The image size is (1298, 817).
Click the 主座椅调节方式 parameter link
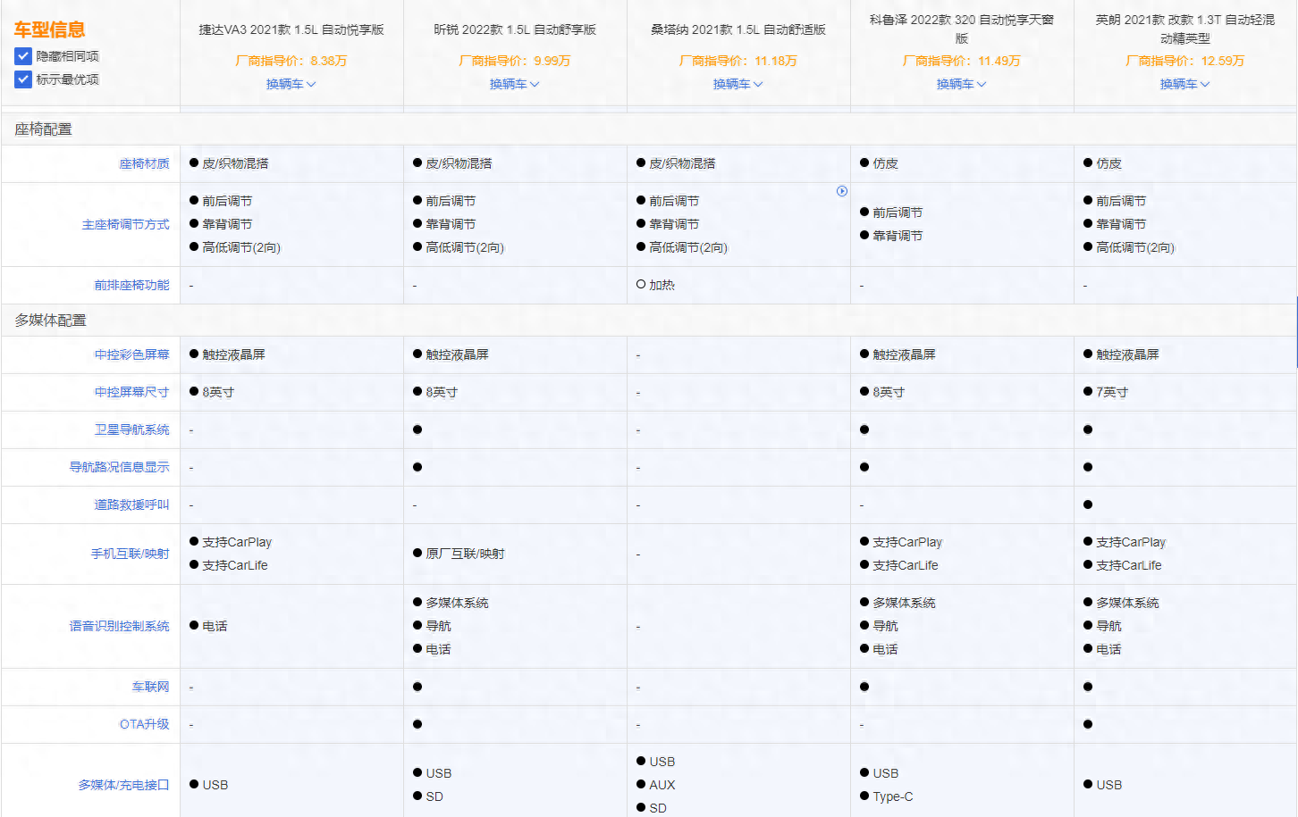point(125,224)
